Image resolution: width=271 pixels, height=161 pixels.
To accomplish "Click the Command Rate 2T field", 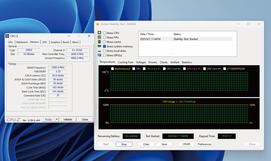I will 58,95.
